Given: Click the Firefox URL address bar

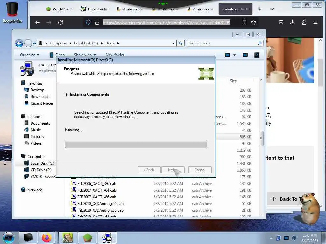Looking at the screenshot, I should 167,23.
